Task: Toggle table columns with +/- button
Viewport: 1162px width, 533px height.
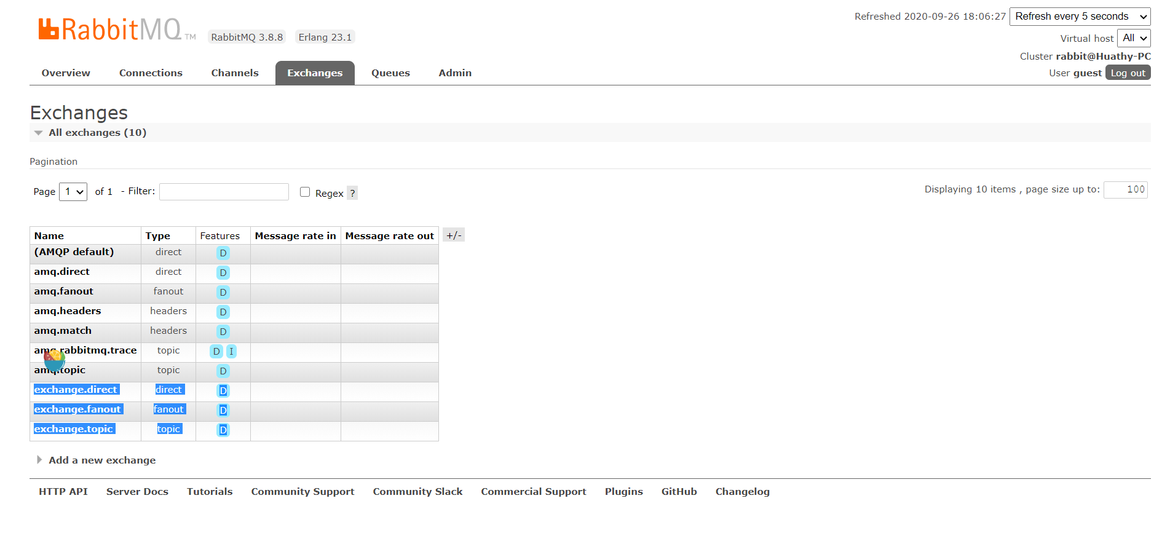Action: click(x=454, y=235)
